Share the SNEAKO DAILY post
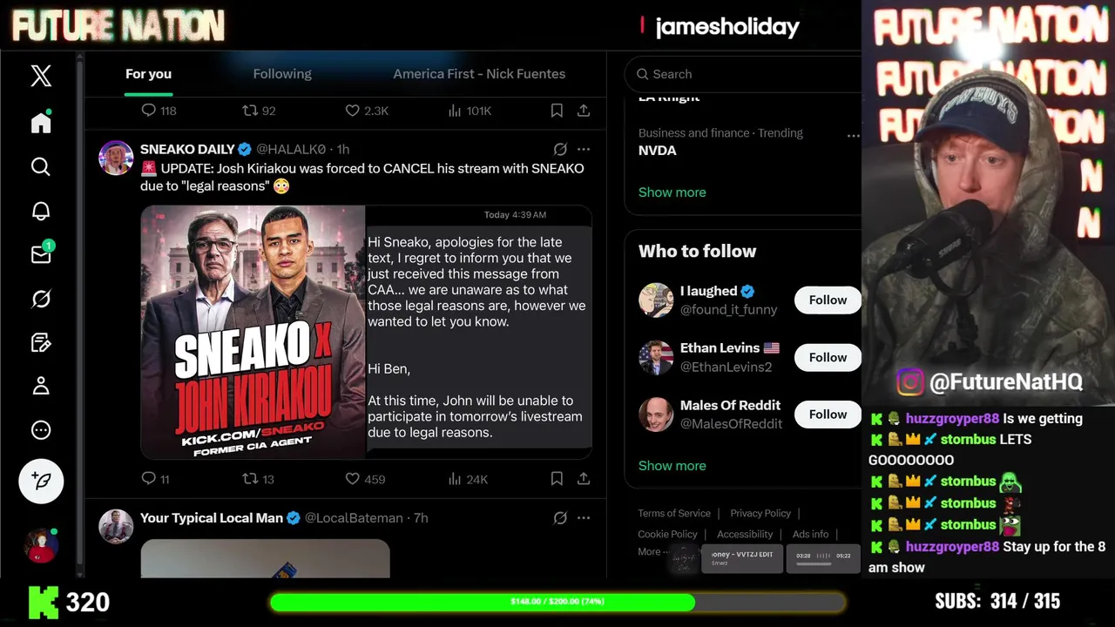Viewport: 1115px width, 627px height. pyautogui.click(x=584, y=479)
